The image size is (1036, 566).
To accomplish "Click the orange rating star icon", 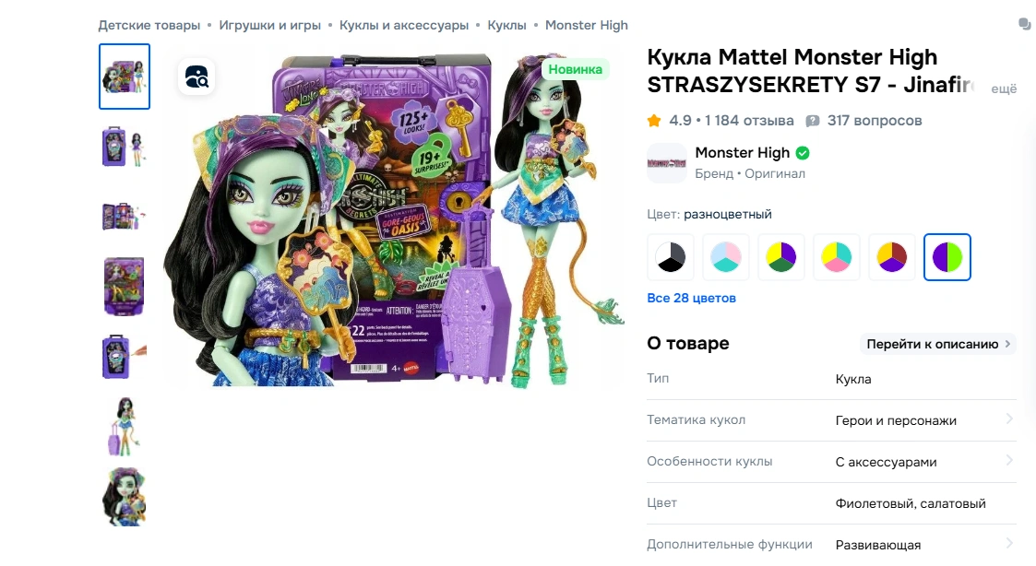I will (x=654, y=120).
